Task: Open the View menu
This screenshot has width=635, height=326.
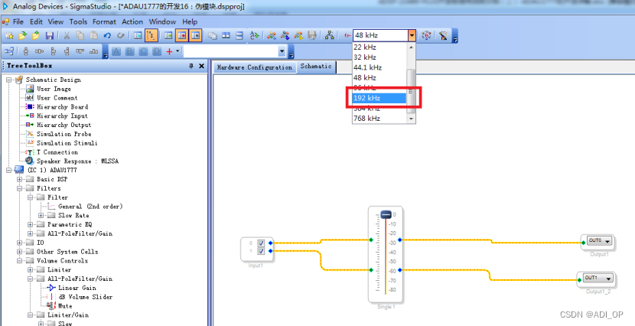Action: coord(56,22)
